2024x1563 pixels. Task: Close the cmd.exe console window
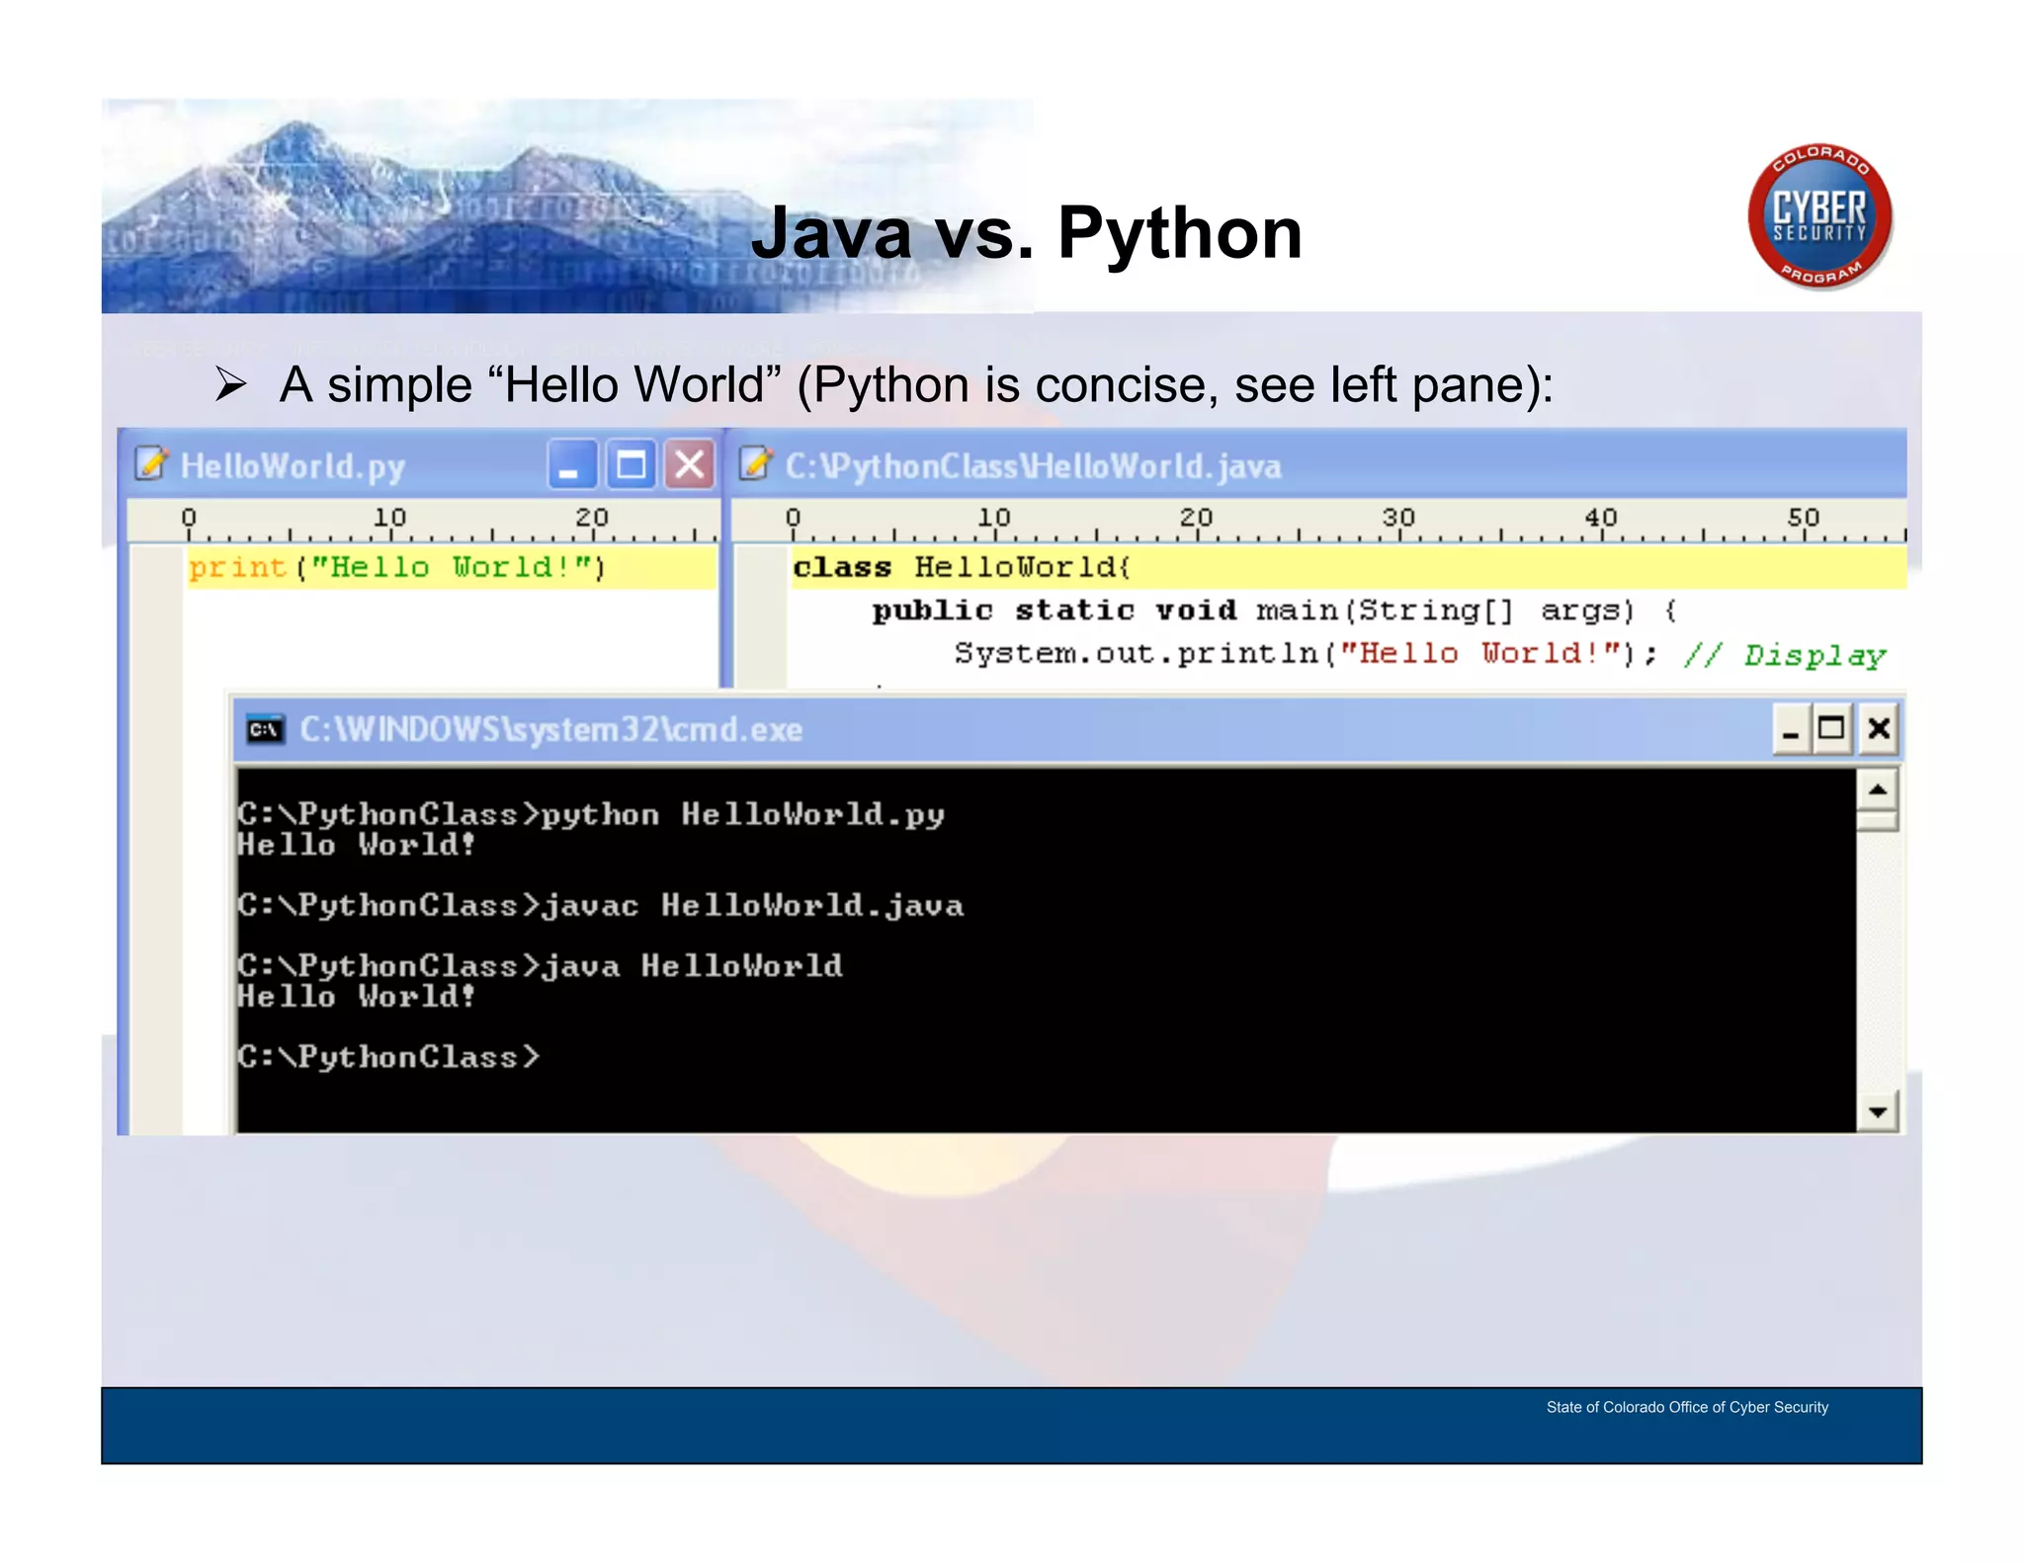[1879, 729]
